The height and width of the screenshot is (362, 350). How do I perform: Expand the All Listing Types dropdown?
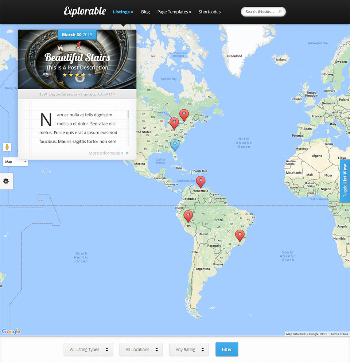[88, 349]
